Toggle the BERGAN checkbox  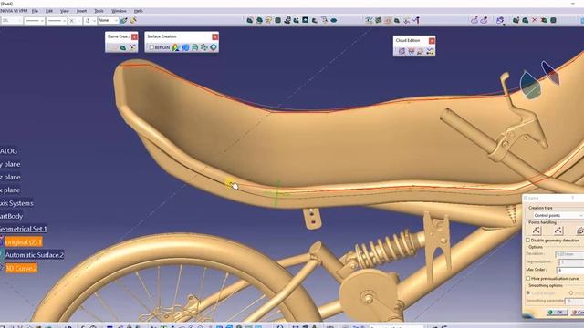click(151, 47)
